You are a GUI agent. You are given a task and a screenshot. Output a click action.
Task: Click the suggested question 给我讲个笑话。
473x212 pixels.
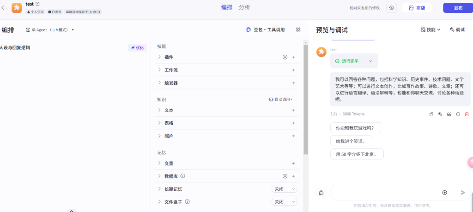tap(351, 141)
